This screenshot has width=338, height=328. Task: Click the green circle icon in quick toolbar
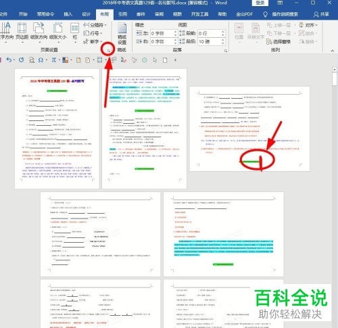pyautogui.click(x=145, y=60)
